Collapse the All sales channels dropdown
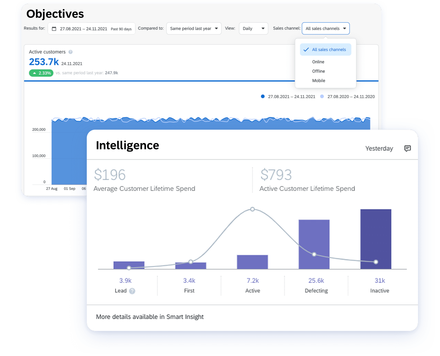 click(326, 28)
